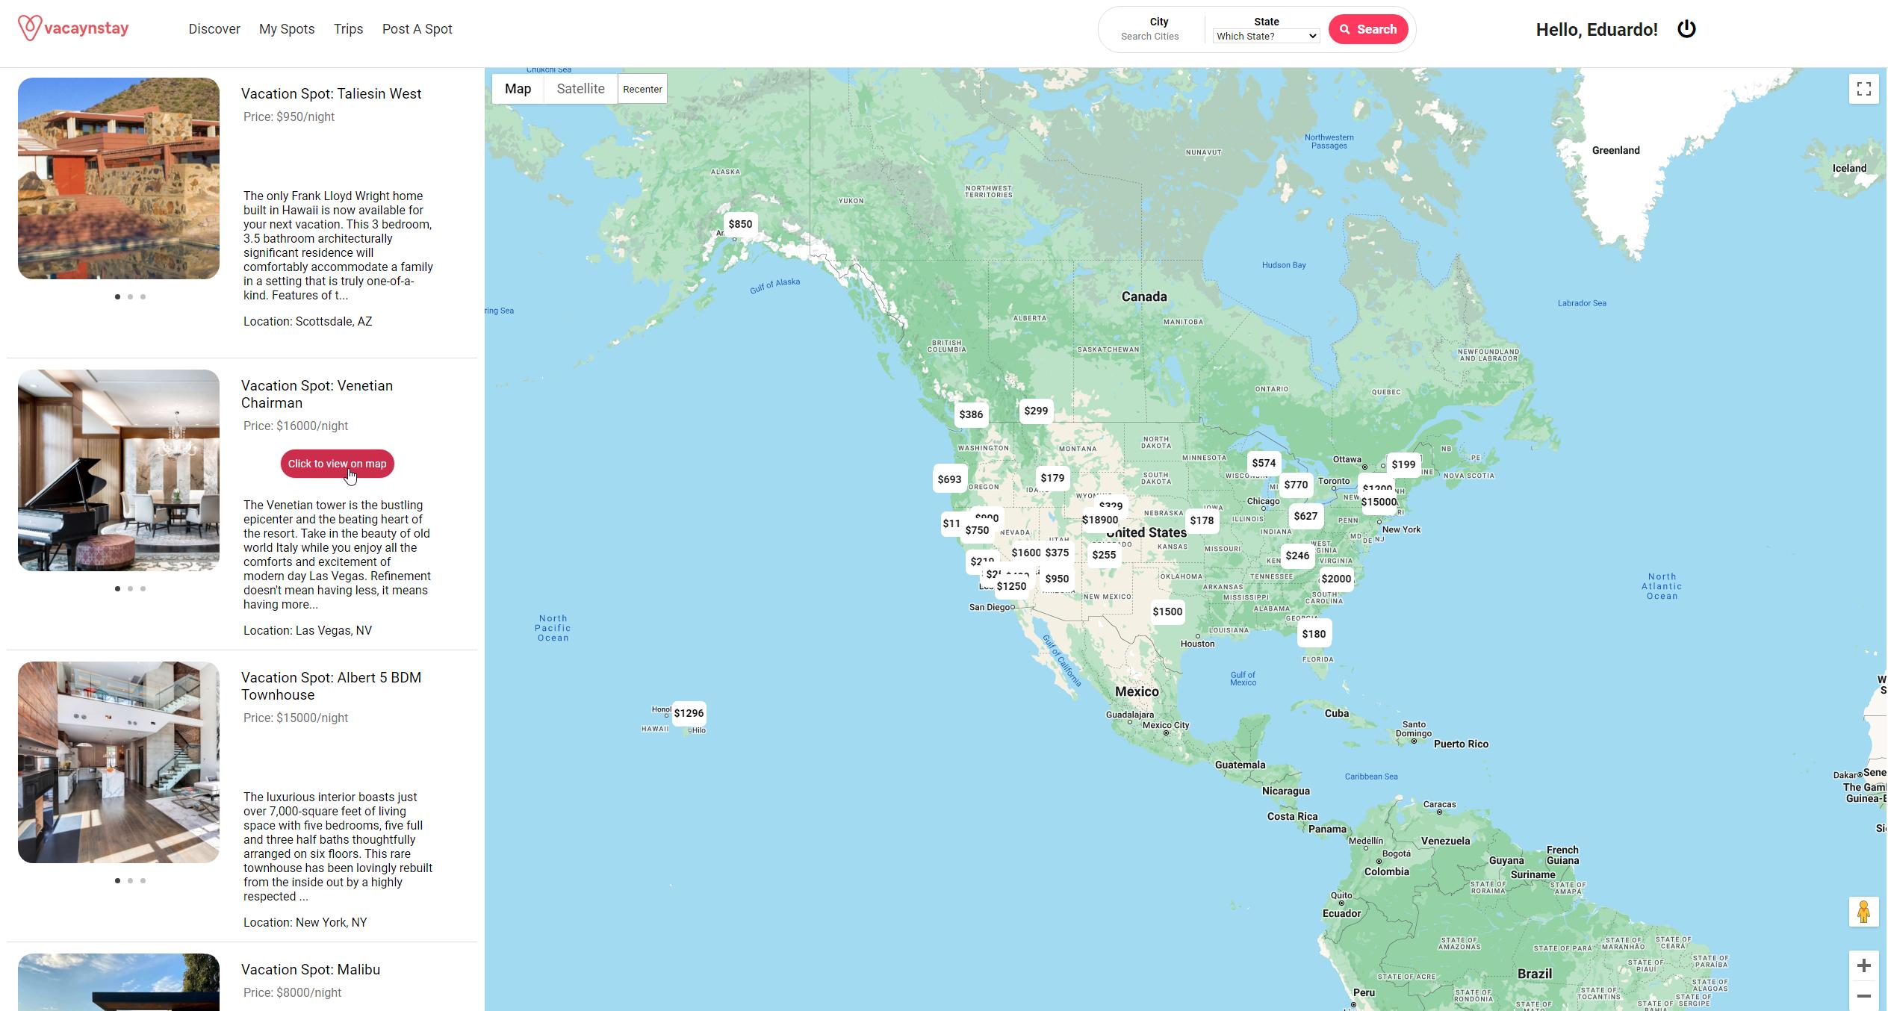1888x1011 pixels.
Task: Toggle fullscreen map view
Action: [1863, 89]
